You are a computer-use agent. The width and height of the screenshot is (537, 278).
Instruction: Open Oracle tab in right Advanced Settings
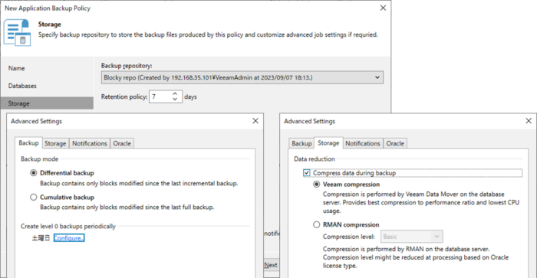395,144
